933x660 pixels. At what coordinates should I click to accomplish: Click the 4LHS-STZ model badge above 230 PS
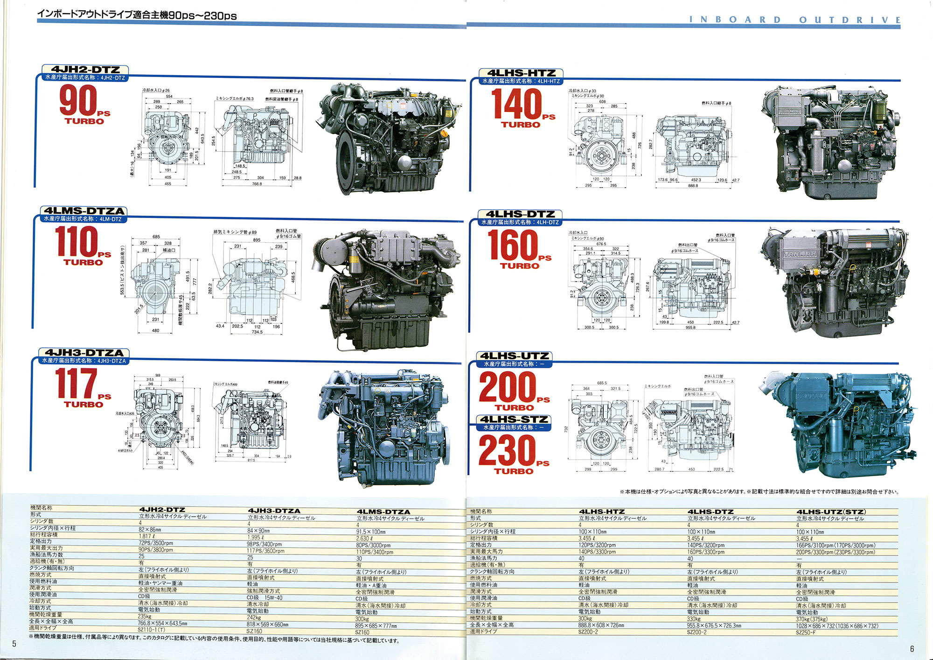(x=514, y=419)
